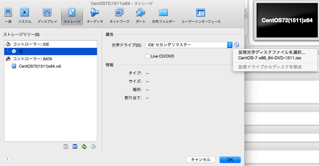Enable the Live CD/DVD checkbox

[147, 56]
